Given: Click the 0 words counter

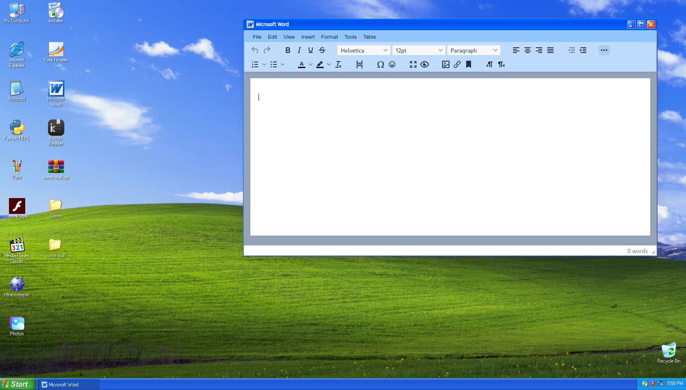Looking at the screenshot, I should point(638,251).
